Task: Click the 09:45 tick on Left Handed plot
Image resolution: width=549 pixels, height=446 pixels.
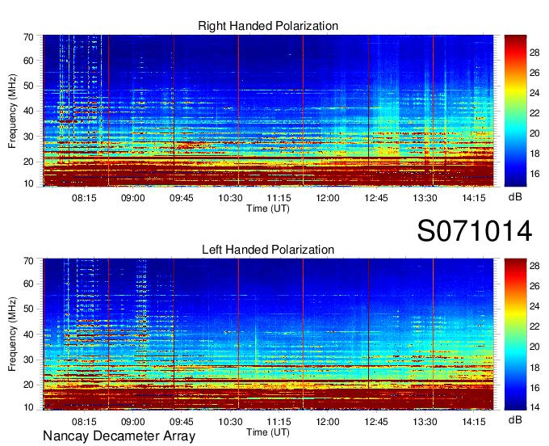Action: point(182,422)
